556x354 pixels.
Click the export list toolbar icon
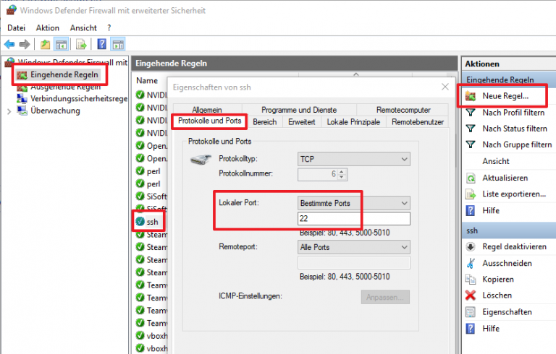click(x=81, y=45)
